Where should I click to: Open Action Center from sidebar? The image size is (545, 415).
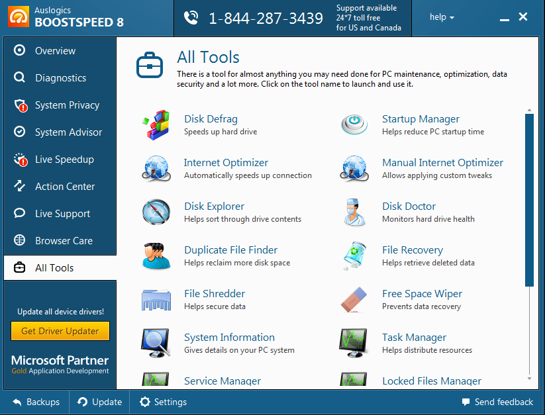pos(60,186)
